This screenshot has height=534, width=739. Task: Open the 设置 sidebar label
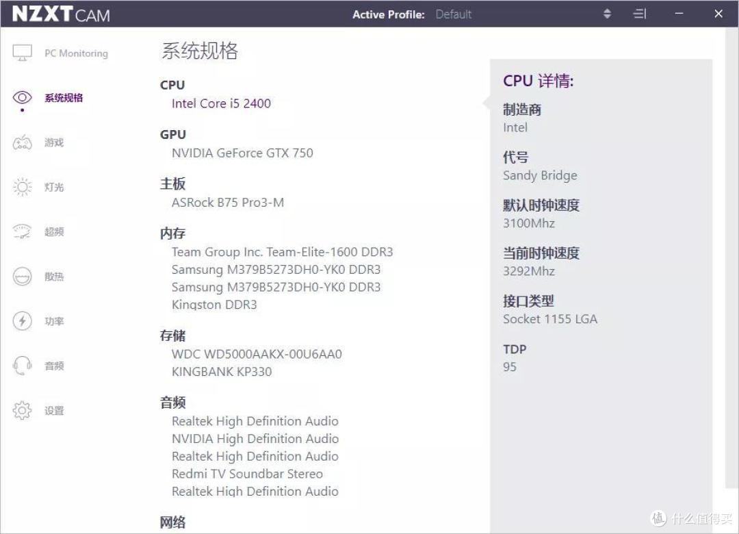(x=54, y=410)
